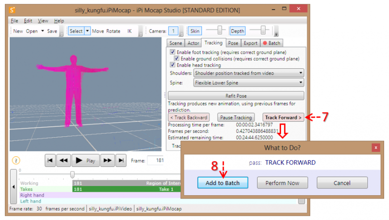Click Perform Now button
The width and height of the screenshot is (389, 220).
(x=283, y=183)
